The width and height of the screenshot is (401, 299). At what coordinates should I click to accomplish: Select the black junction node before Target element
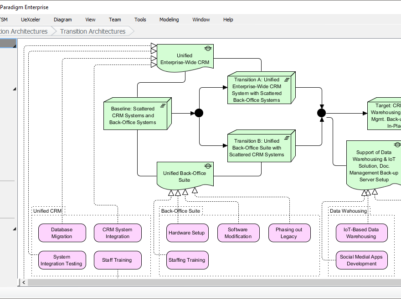pyautogui.click(x=321, y=113)
